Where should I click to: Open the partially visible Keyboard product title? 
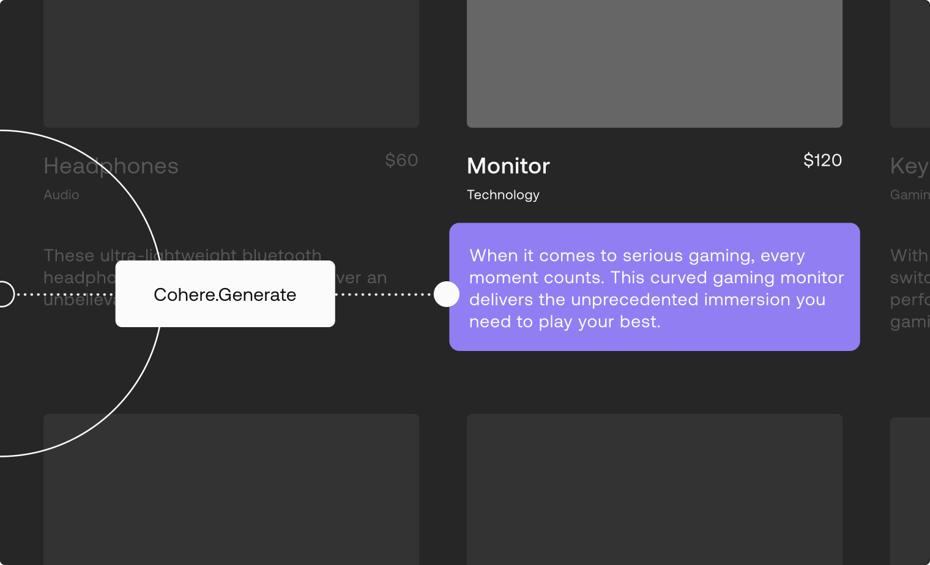click(x=909, y=166)
